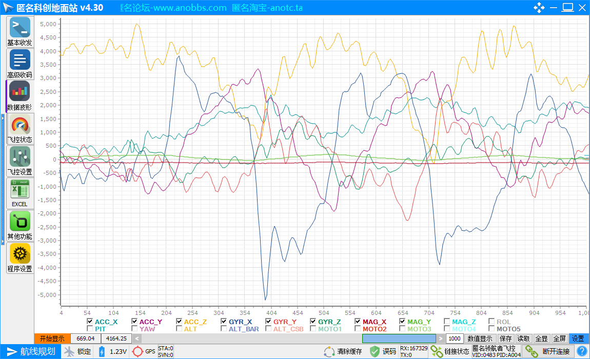Open the 程序设置 program settings gear

click(20, 258)
